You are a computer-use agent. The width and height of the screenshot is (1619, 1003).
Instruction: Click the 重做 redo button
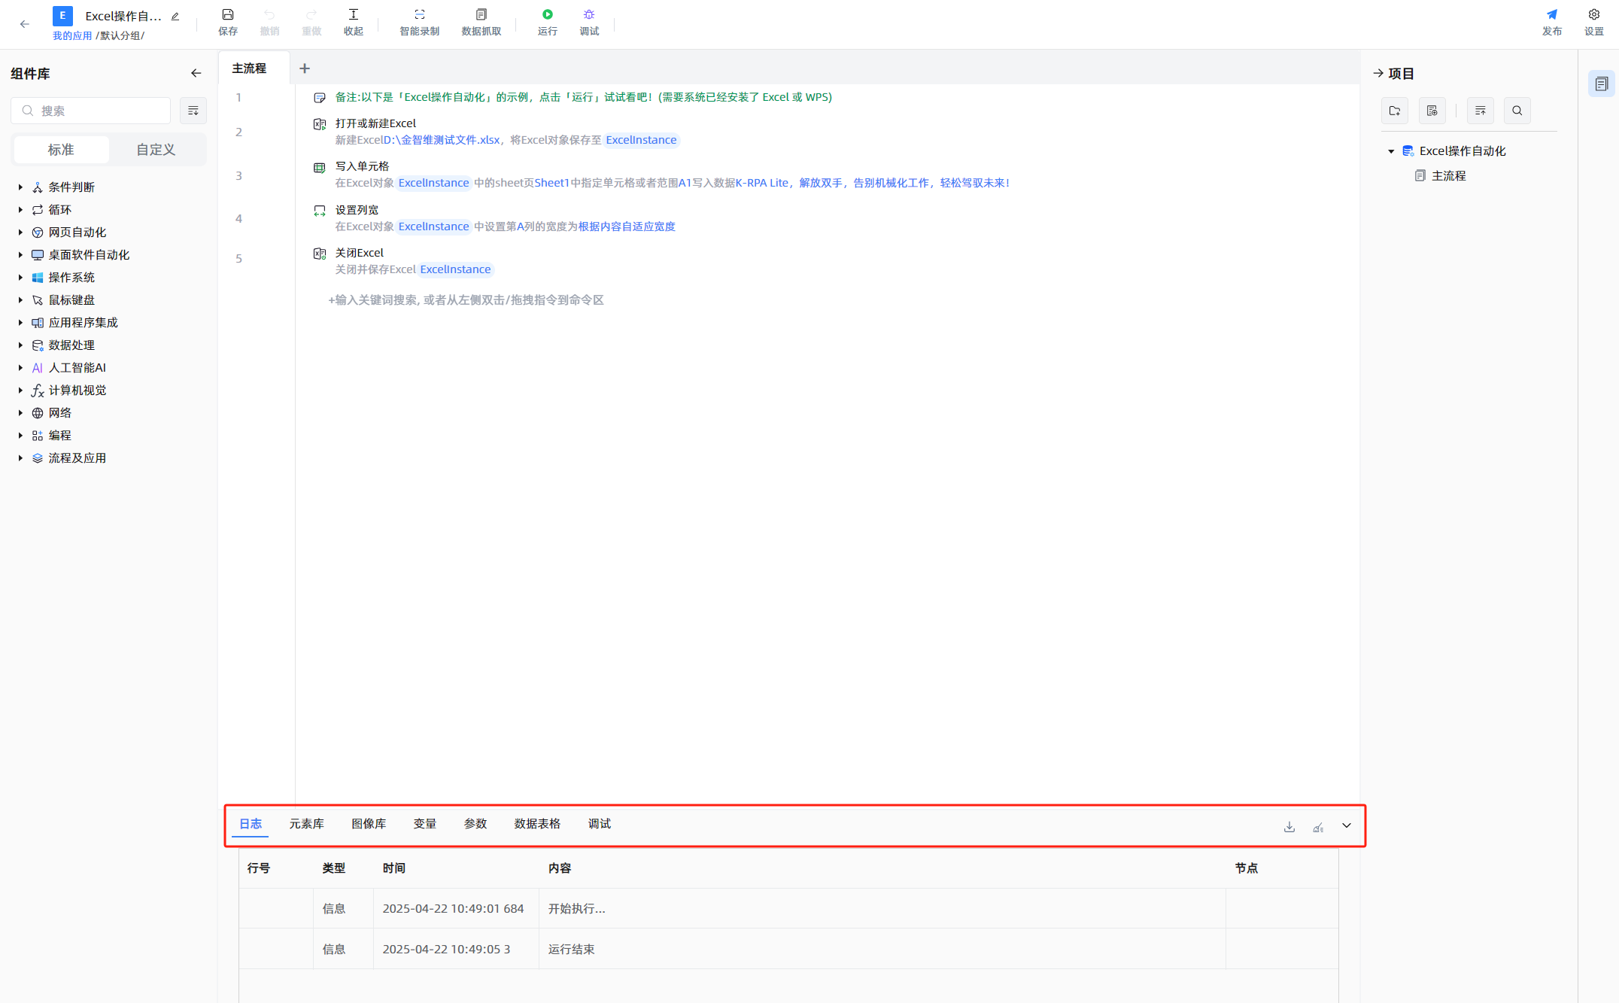pyautogui.click(x=311, y=22)
